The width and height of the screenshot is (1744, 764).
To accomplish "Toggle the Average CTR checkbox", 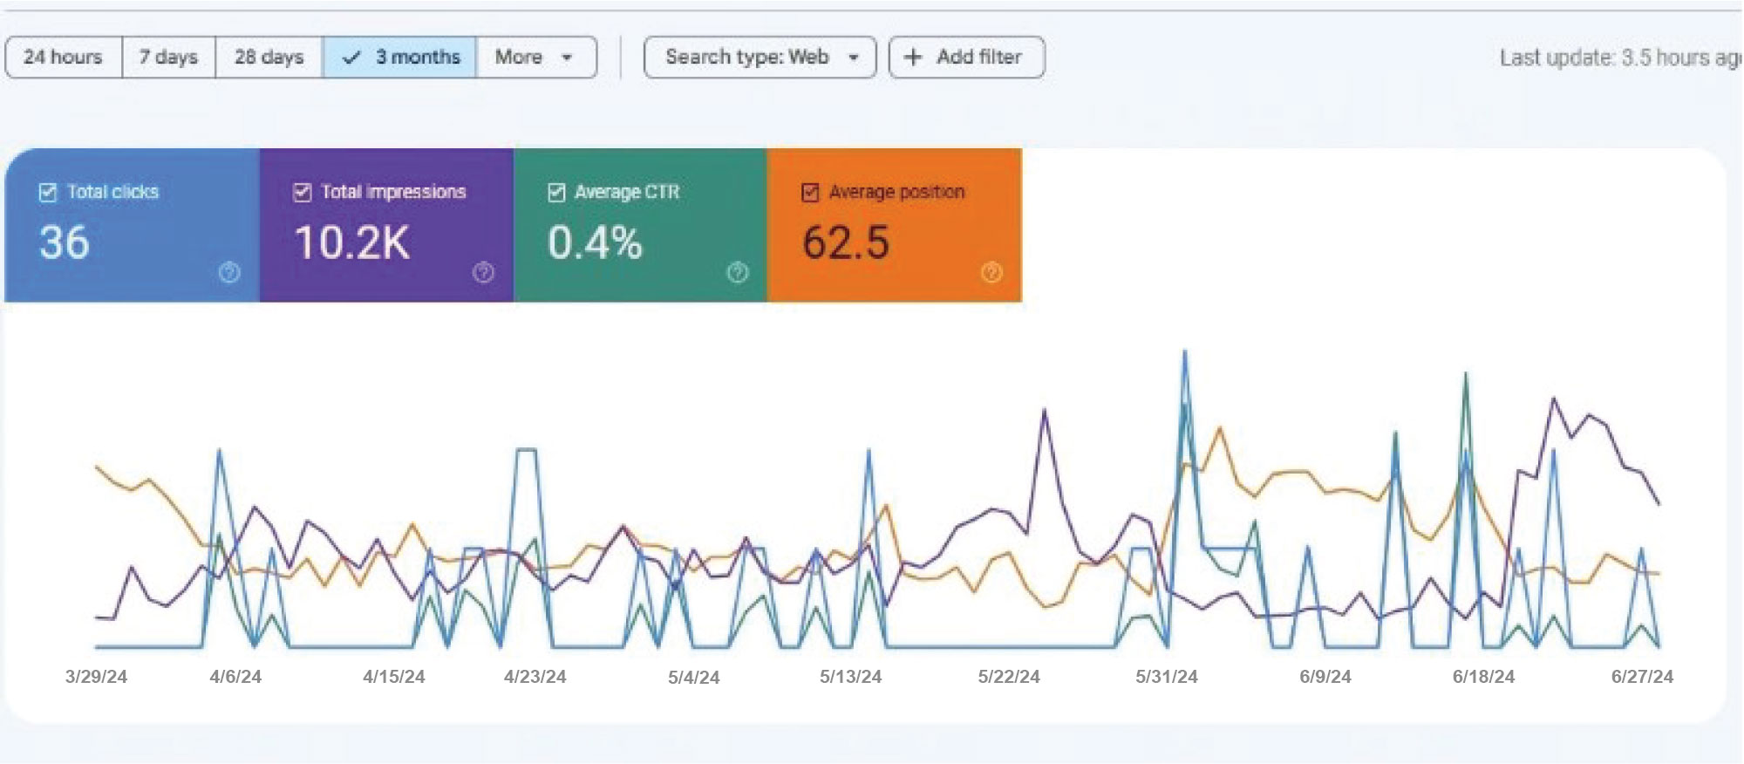I will pyautogui.click(x=556, y=193).
